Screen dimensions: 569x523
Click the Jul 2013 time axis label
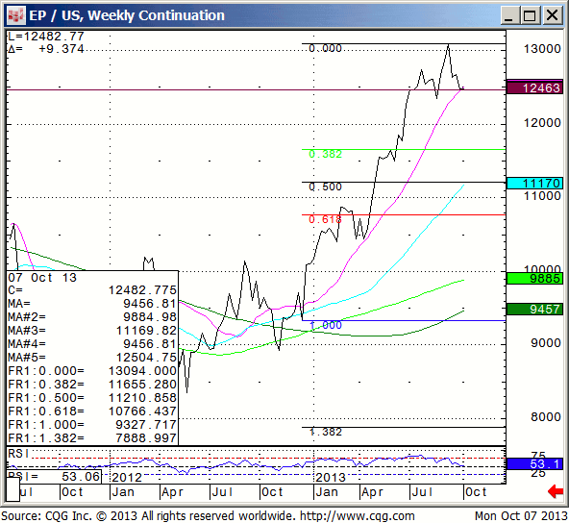(422, 492)
